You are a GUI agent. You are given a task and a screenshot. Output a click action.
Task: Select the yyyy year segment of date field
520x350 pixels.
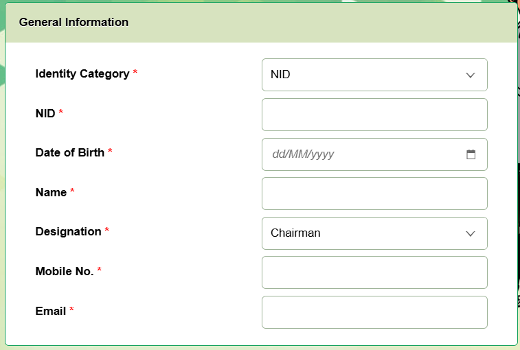click(x=321, y=154)
